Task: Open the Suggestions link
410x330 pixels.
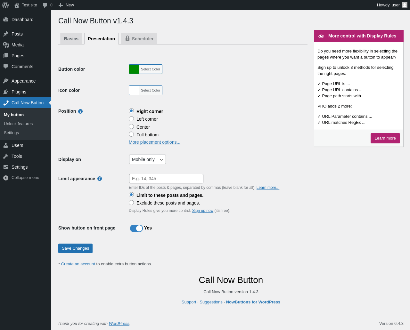Action: pos(211,302)
